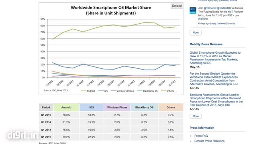The image size is (257, 144).
Task: Click the BlackBerry OS legend entry
Action: (x=147, y=91)
